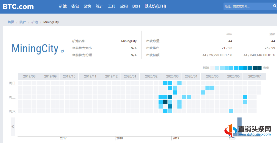Image resolution: width=277 pixels, height=143 pixels.
Task: Click the 2019/12 month header
Action: coord(111,76)
